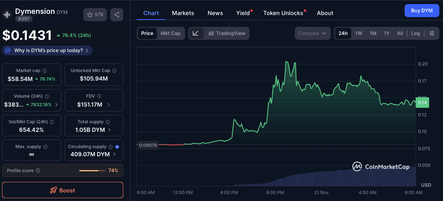Enable the Log scale
This screenshot has width=443, height=201.
(415, 33)
